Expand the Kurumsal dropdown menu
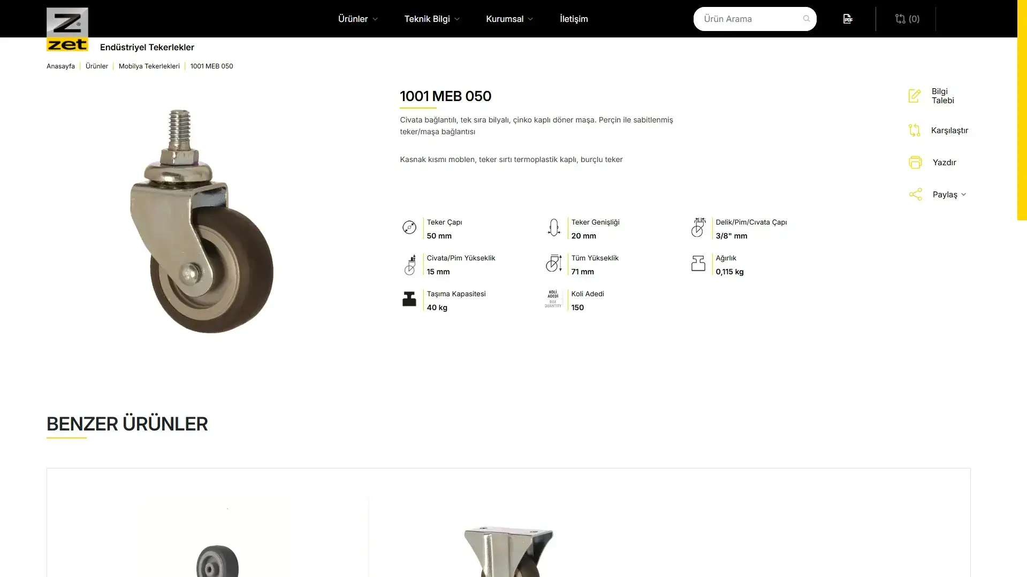Screen dimensions: 1027x577 tap(509, 19)
